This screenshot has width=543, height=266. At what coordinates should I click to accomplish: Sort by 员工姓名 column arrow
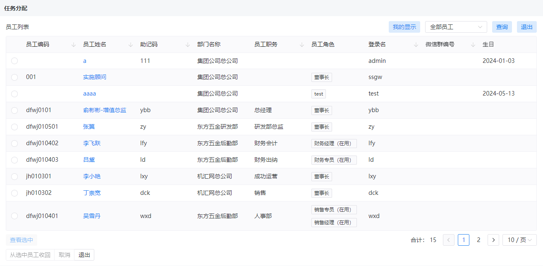(x=131, y=45)
